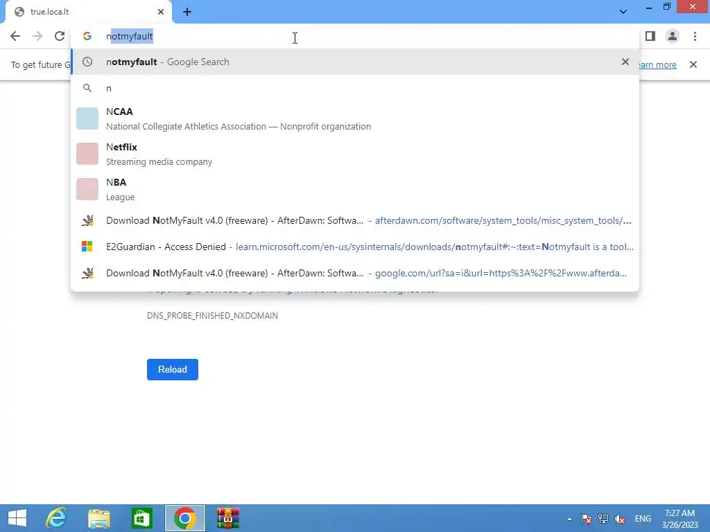
Task: Close the true.loca.lt tab
Action: point(161,12)
